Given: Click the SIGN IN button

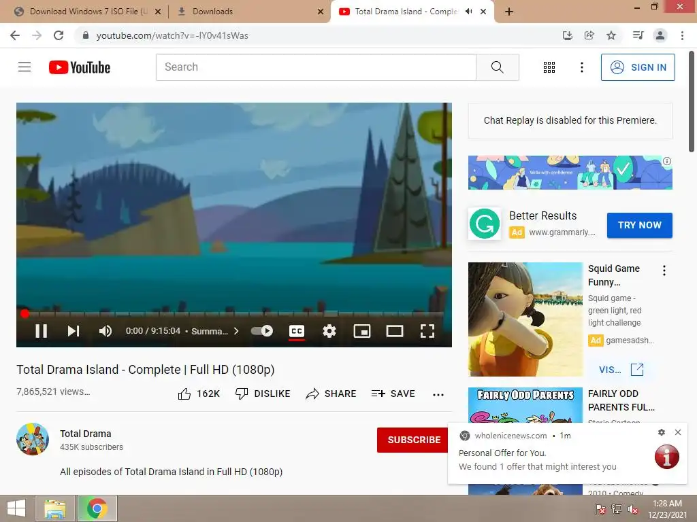Looking at the screenshot, I should (638, 67).
